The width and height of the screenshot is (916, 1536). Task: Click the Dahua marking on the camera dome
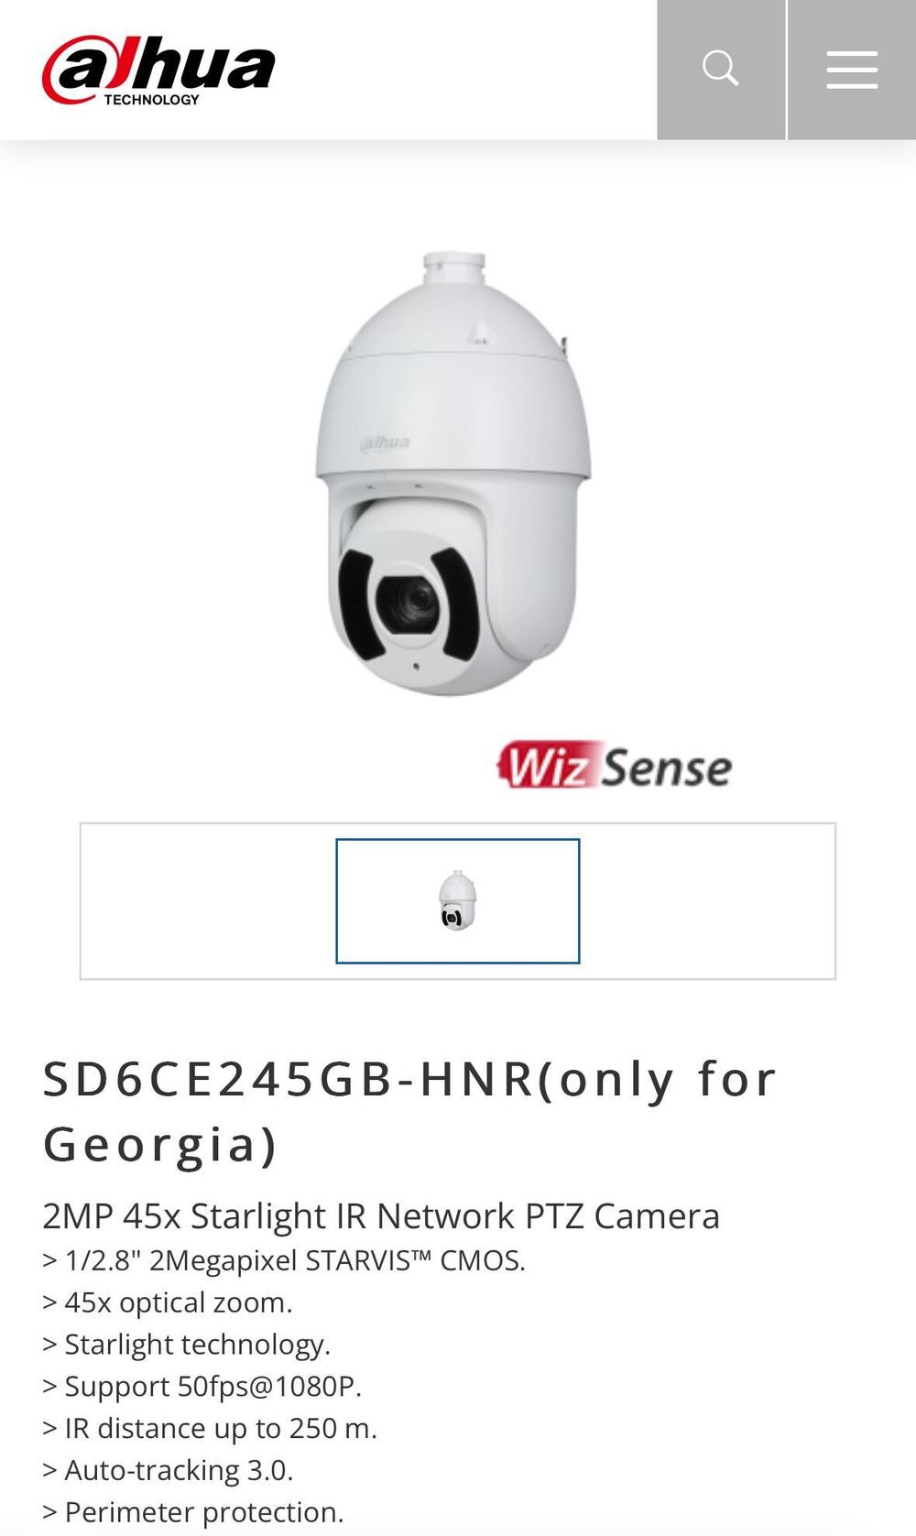[386, 443]
